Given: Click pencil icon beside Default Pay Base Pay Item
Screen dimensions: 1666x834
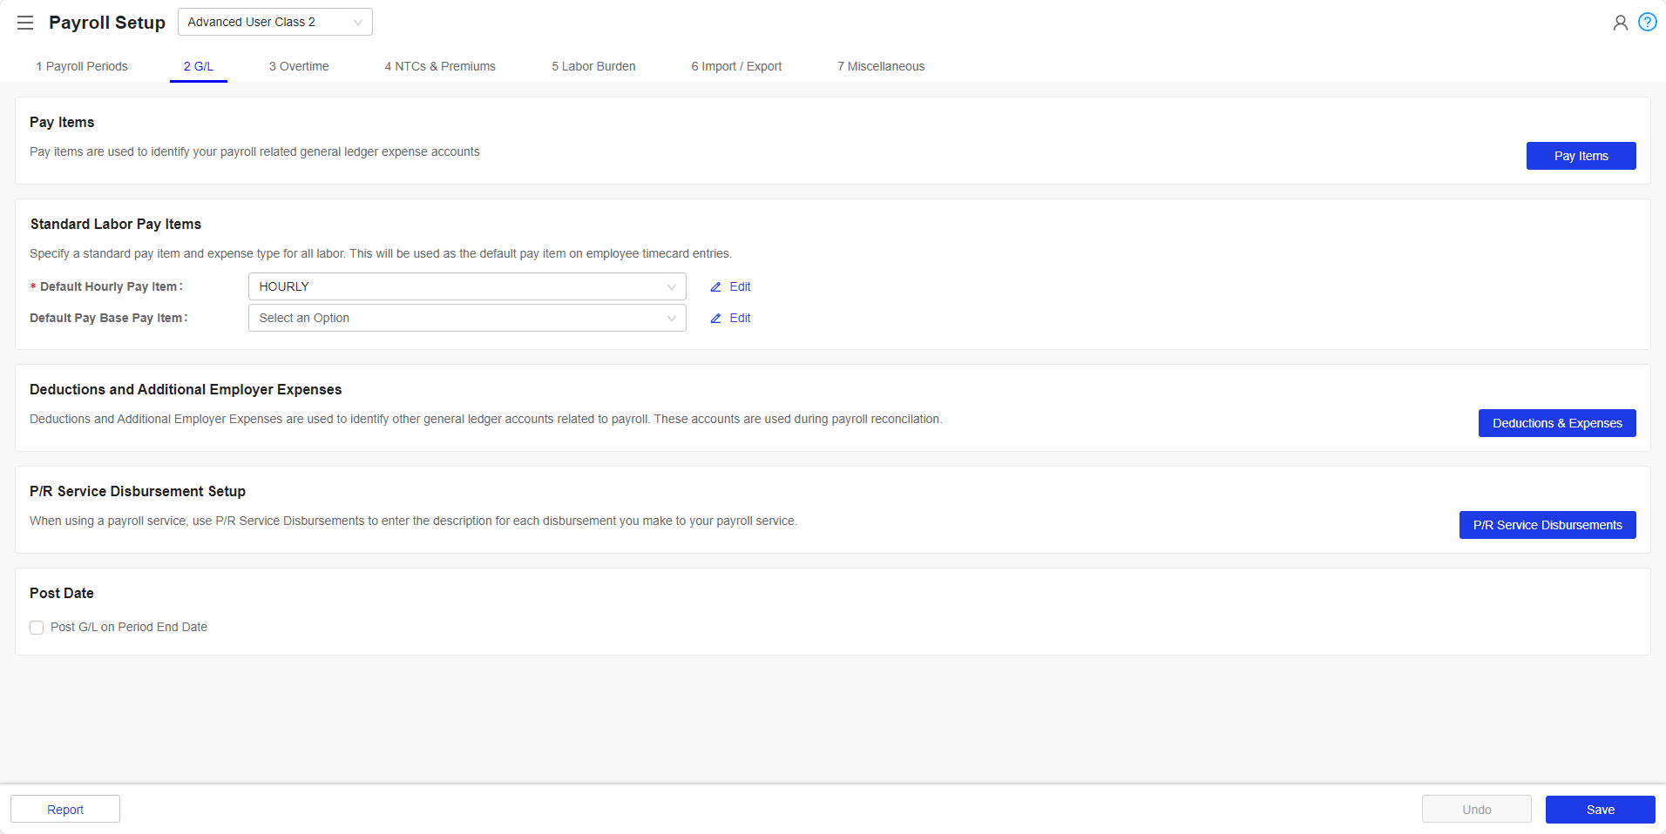Looking at the screenshot, I should tap(715, 319).
